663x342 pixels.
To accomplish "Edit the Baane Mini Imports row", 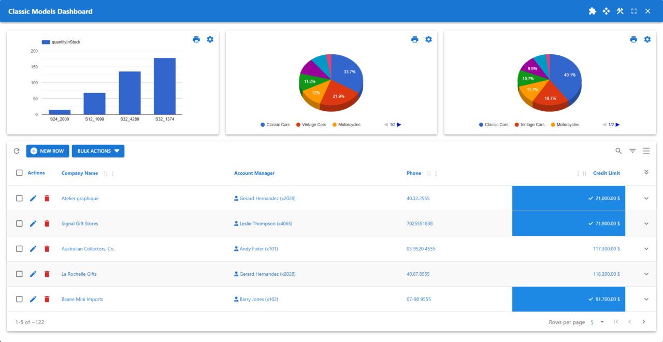I will 33,299.
